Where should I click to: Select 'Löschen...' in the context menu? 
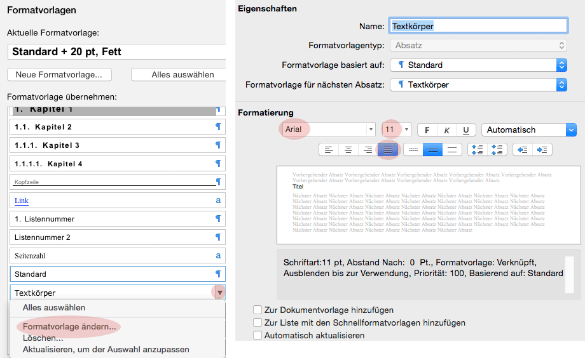(x=43, y=338)
